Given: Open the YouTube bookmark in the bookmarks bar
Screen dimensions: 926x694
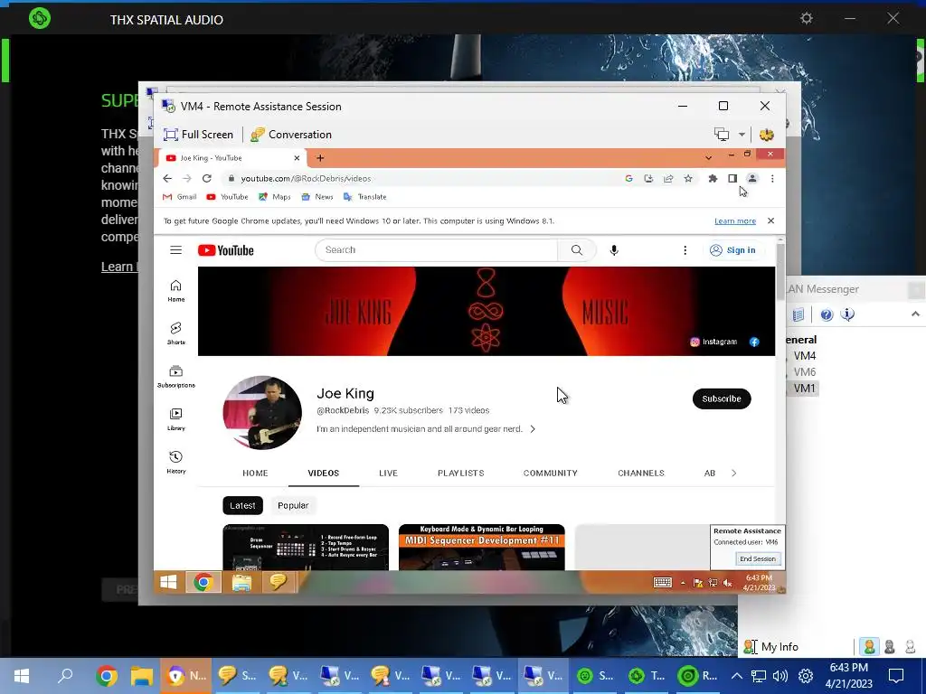Looking at the screenshot, I should 227,196.
